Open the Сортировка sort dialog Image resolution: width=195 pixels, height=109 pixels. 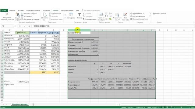coord(71,16)
